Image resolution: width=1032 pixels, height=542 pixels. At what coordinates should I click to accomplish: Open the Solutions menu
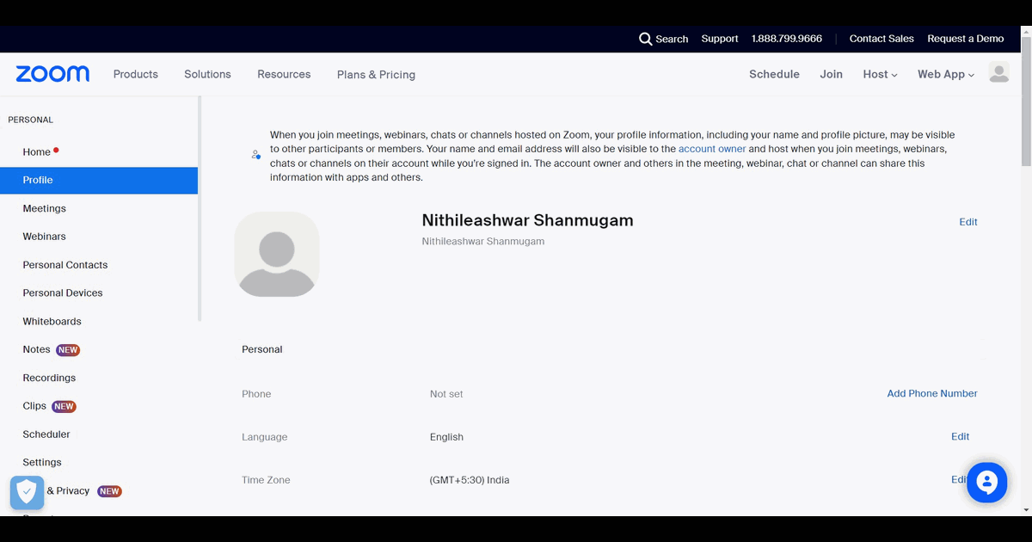[x=207, y=74]
